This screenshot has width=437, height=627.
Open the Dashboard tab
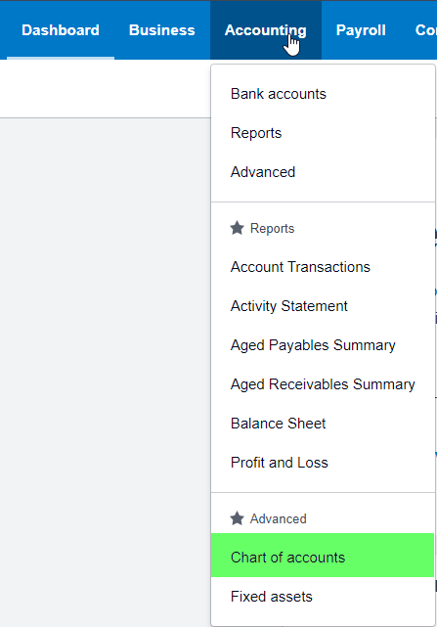click(61, 30)
